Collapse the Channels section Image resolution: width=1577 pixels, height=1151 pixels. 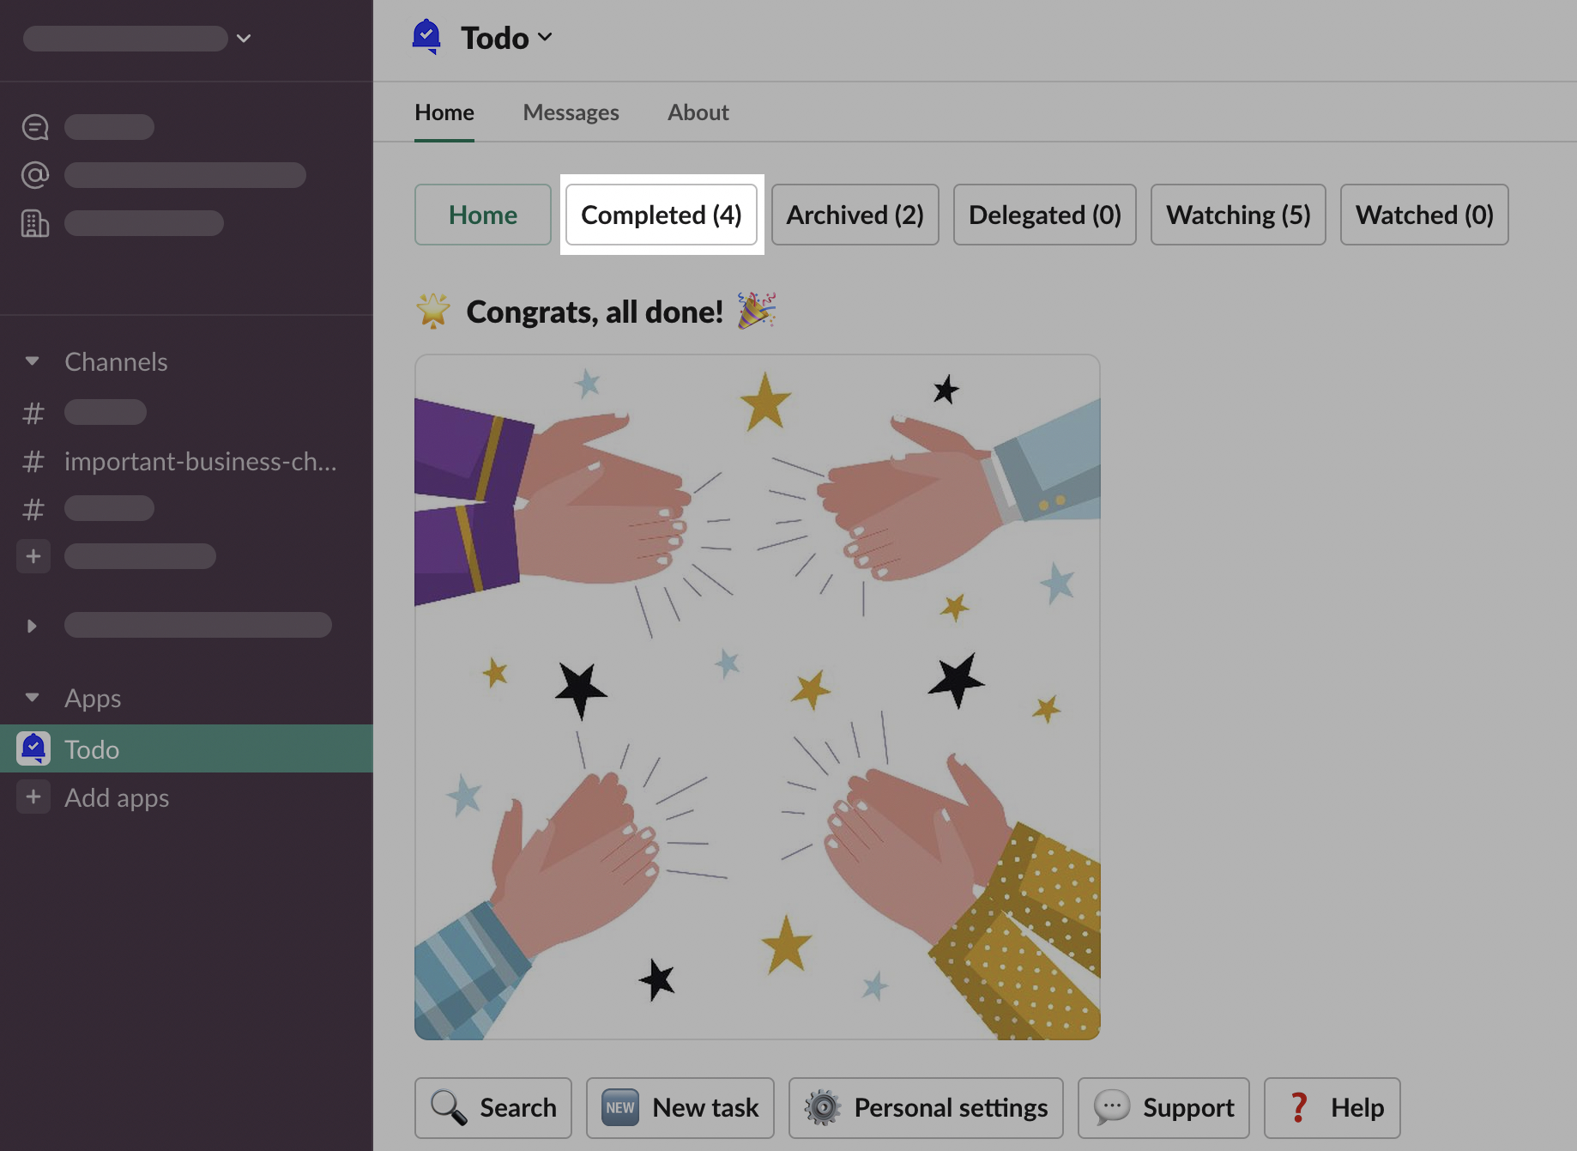pos(33,361)
